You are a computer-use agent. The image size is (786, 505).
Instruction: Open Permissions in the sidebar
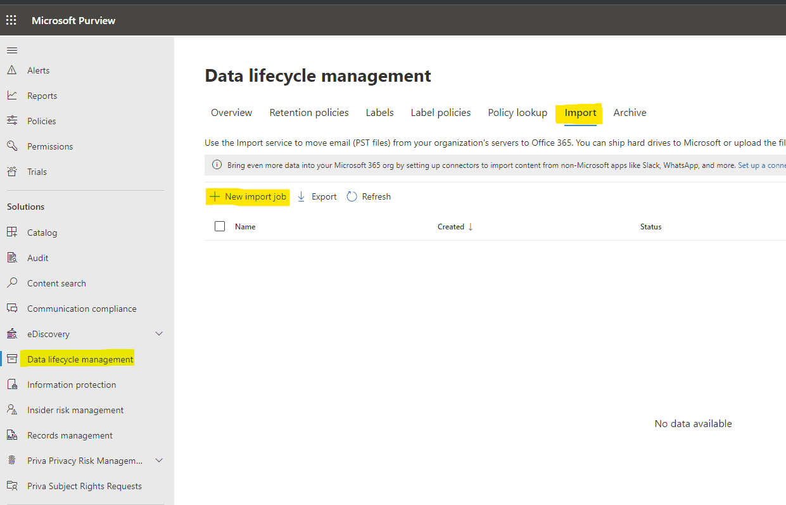point(50,146)
